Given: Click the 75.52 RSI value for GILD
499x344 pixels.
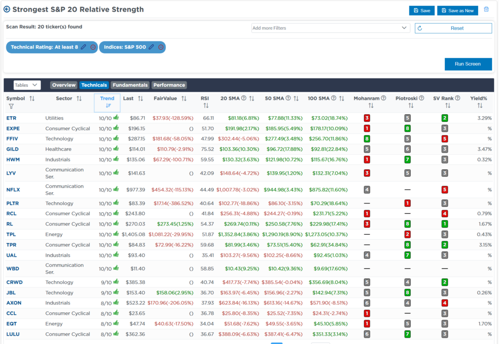Looking at the screenshot, I should [x=207, y=149].
